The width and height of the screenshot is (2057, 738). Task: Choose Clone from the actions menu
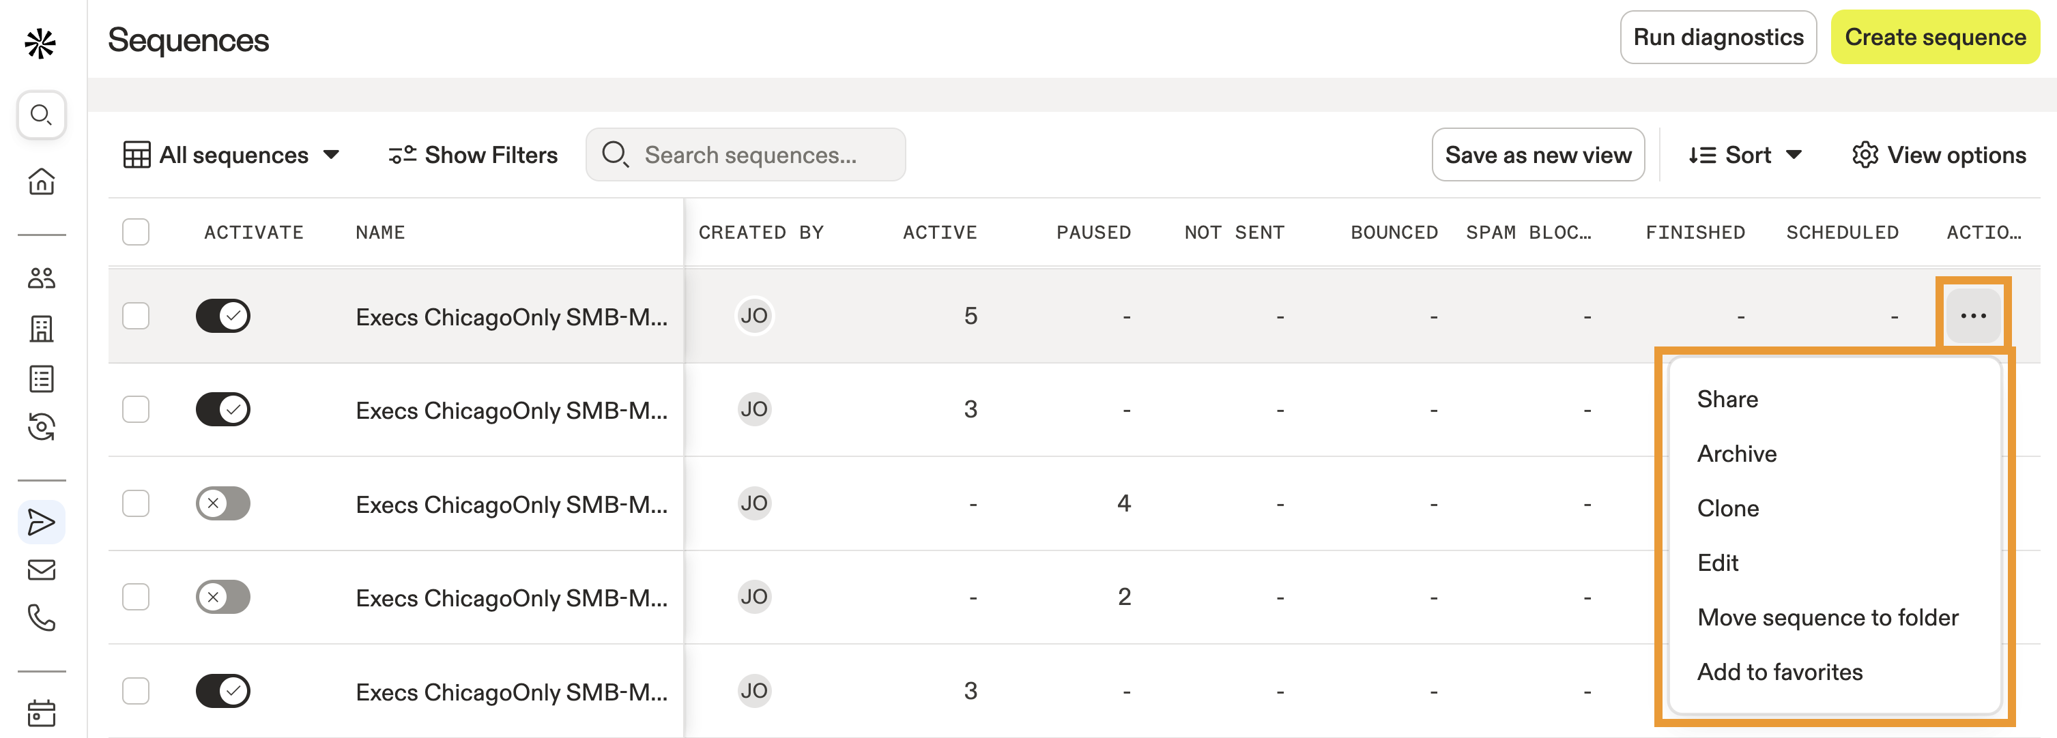1727,507
